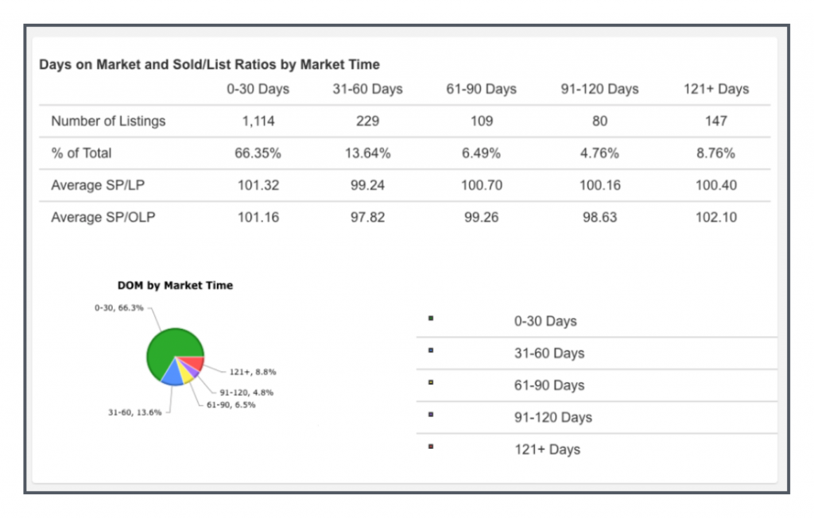Select the red 121+ pie slice

coord(196,364)
